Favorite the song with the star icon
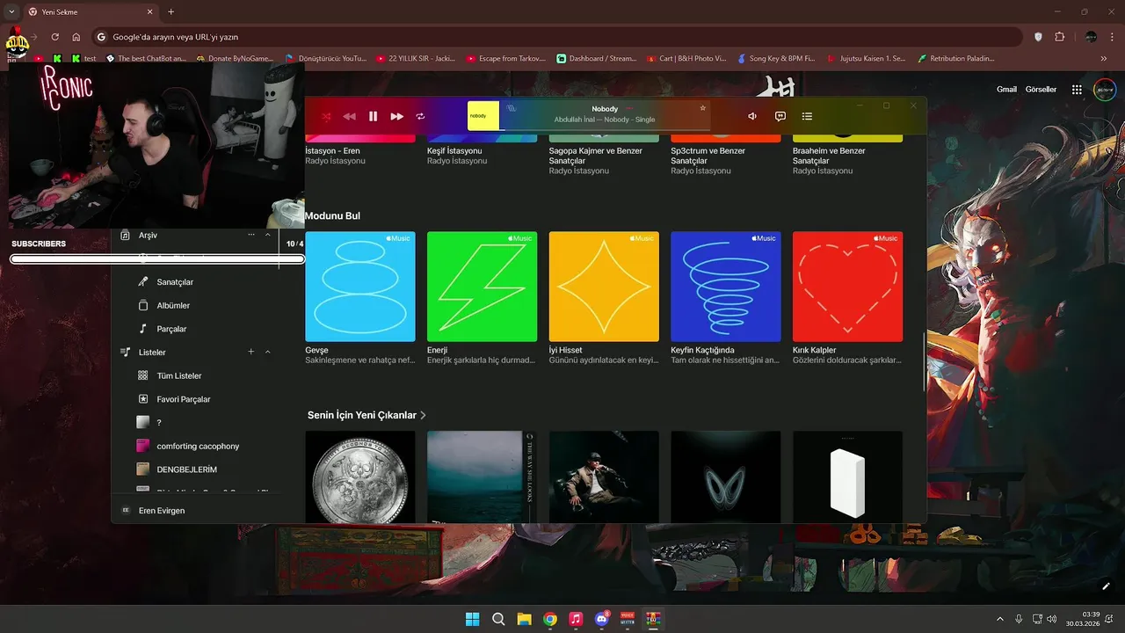 (702, 108)
